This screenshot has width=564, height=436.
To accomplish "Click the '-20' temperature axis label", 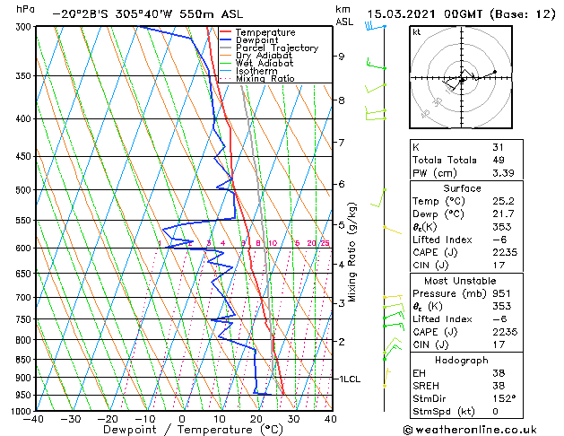I will tap(108, 419).
